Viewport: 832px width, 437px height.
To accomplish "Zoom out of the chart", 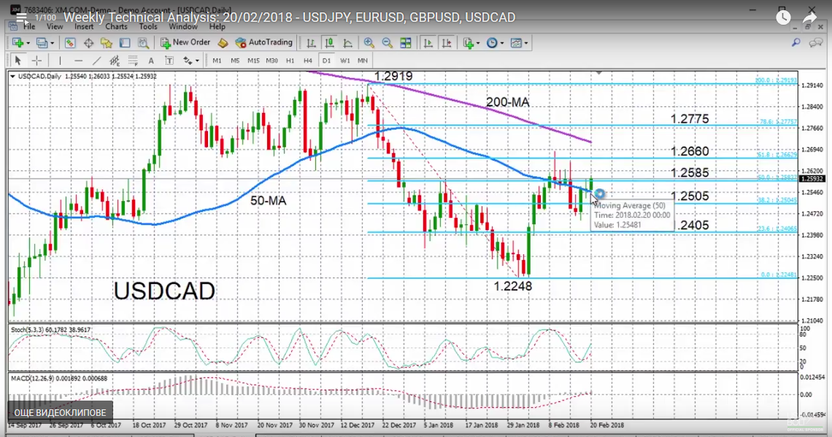I will (x=386, y=43).
